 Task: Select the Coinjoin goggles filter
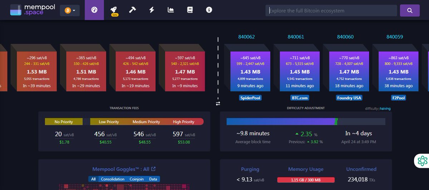click(137, 179)
